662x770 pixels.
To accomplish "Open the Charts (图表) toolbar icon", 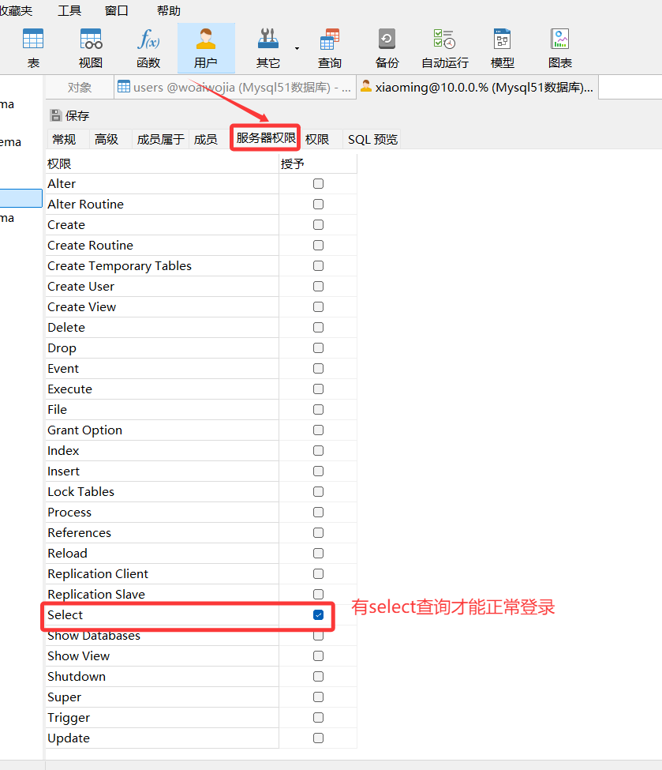I will (x=560, y=47).
